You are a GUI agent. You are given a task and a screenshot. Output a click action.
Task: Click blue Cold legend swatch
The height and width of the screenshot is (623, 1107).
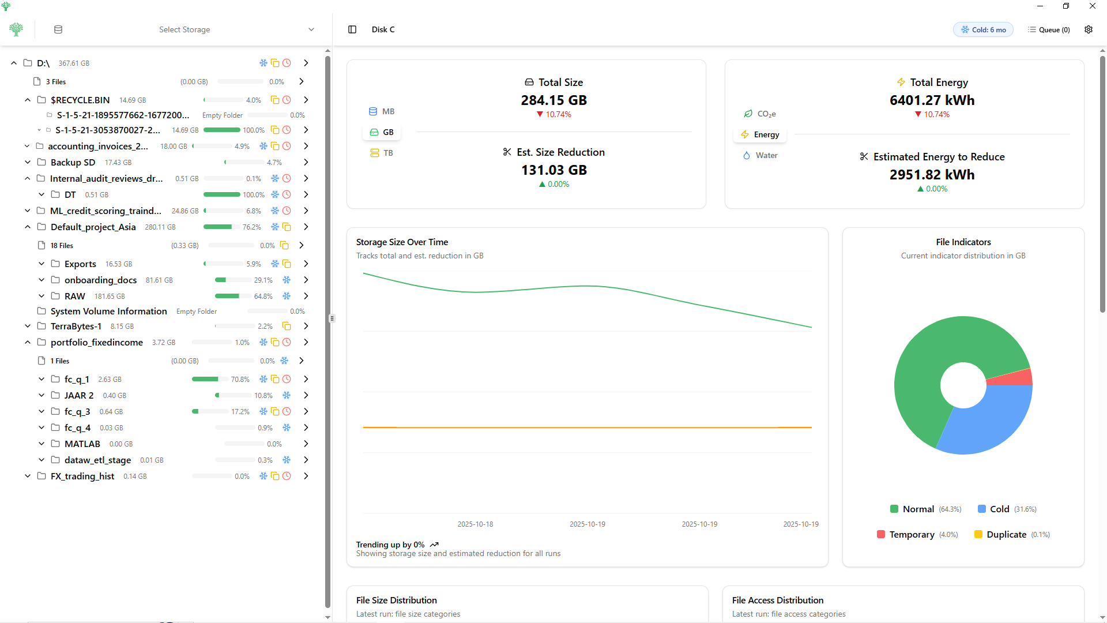982,509
